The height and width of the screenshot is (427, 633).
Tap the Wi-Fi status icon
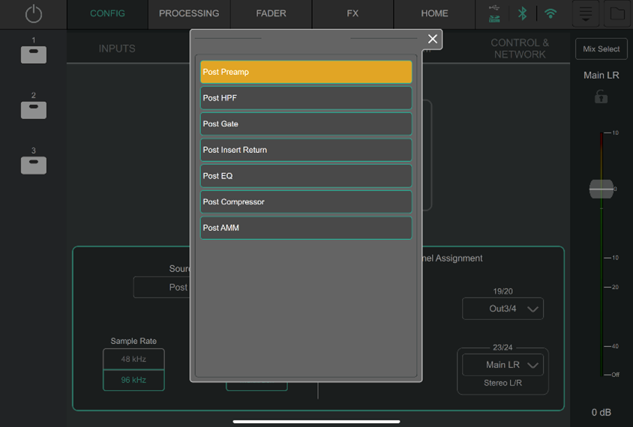(x=550, y=13)
